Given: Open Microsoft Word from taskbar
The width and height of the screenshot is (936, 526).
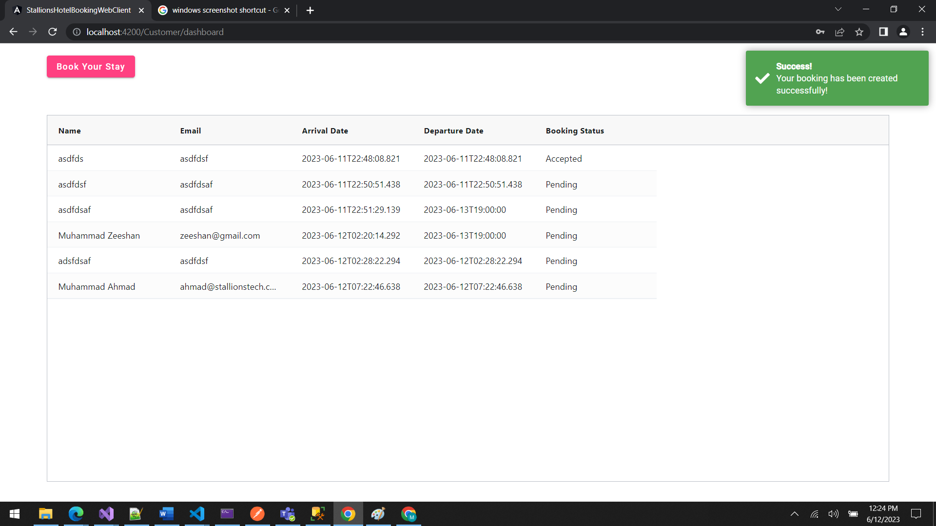Looking at the screenshot, I should click(167, 514).
